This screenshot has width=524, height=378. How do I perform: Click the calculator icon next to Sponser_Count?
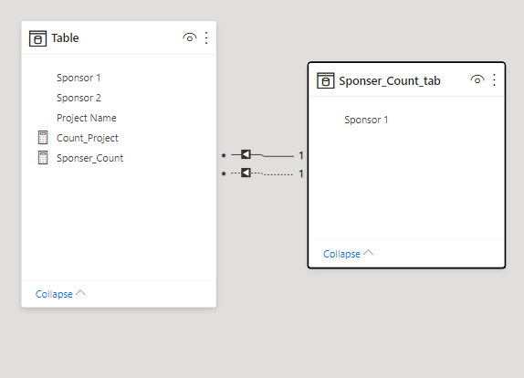[x=43, y=158]
